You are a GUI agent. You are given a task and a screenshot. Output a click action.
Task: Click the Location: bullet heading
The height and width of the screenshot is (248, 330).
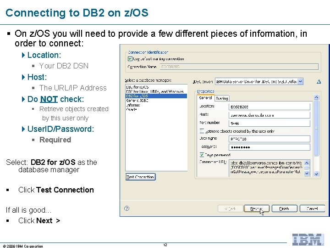(x=44, y=55)
